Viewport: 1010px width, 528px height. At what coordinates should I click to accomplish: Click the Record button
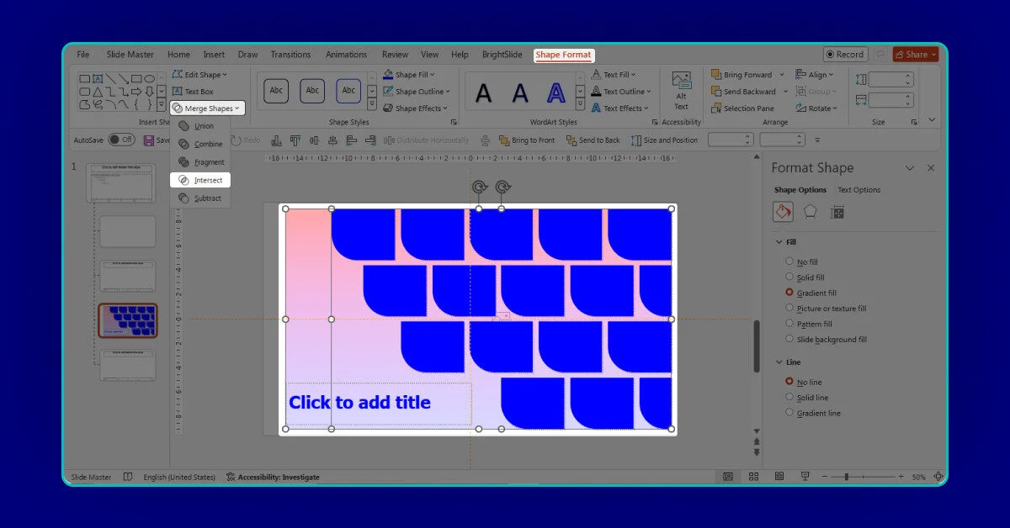click(x=845, y=55)
